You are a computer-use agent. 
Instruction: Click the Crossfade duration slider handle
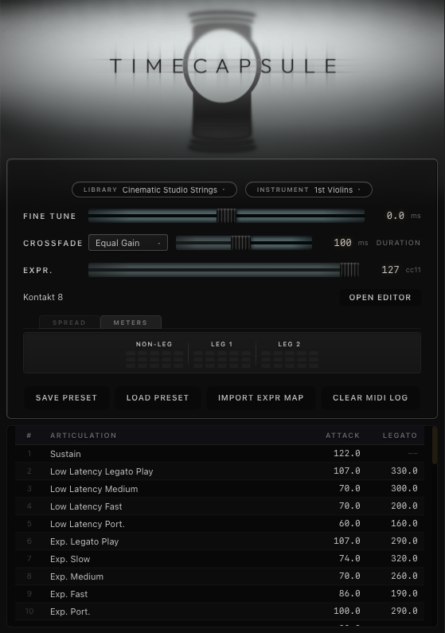click(x=240, y=243)
